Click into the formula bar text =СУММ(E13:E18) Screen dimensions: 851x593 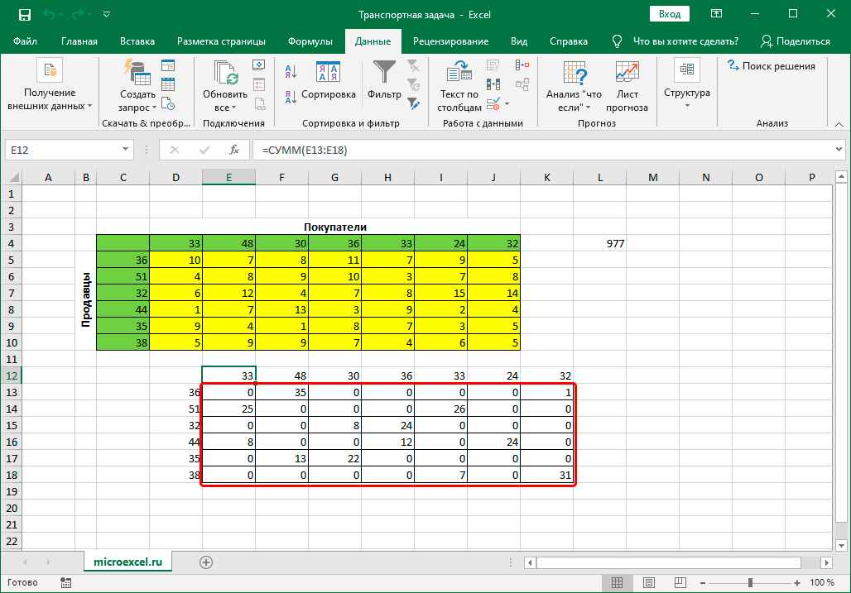coord(305,151)
